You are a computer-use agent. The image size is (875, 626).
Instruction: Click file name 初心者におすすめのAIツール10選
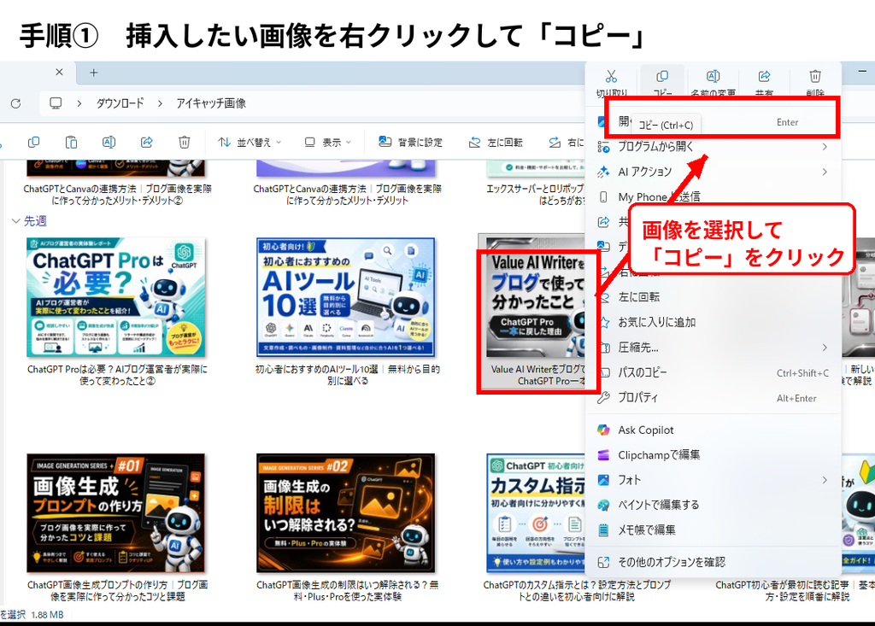pyautogui.click(x=347, y=375)
